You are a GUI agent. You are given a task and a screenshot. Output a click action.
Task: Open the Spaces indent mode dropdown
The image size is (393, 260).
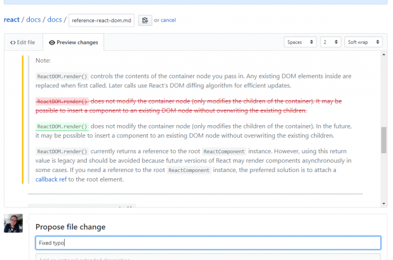300,42
